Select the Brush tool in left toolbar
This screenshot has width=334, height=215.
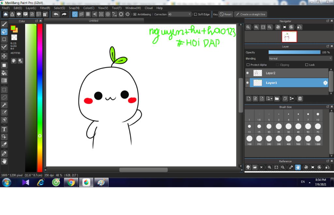(4, 24)
